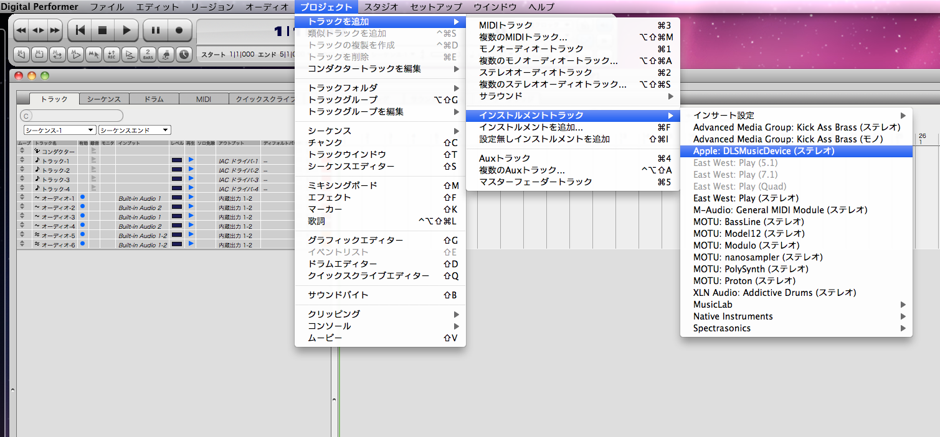Viewport: 940px width, 437px height.
Task: Click the level meter of オーディオ-3
Action: pyautogui.click(x=177, y=216)
